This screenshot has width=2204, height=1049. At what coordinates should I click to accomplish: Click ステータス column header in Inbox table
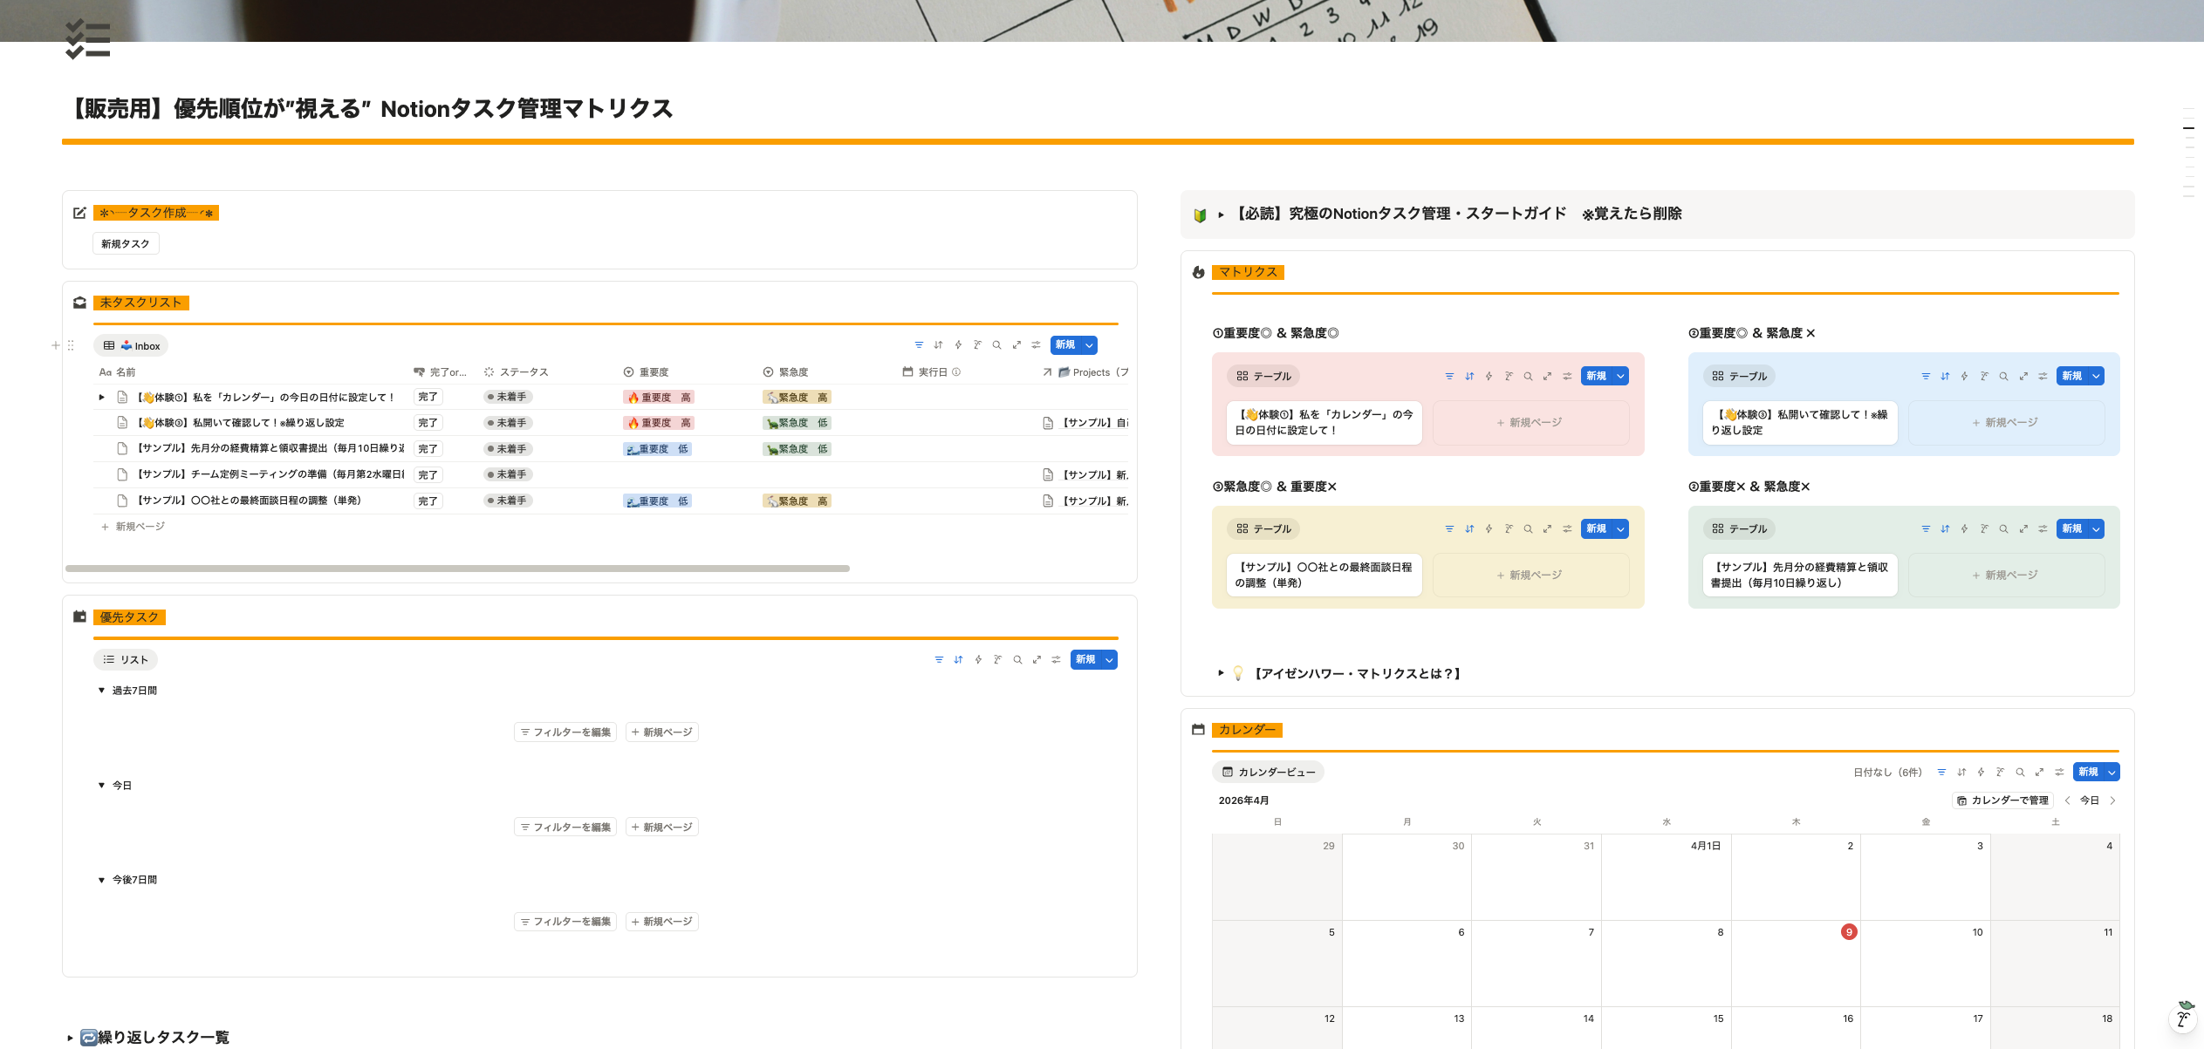click(x=517, y=372)
